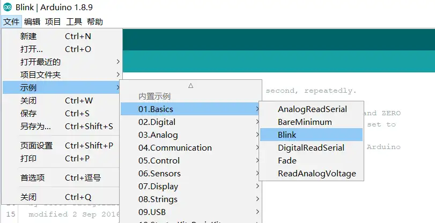Choose the Blink example sketch

287,135
